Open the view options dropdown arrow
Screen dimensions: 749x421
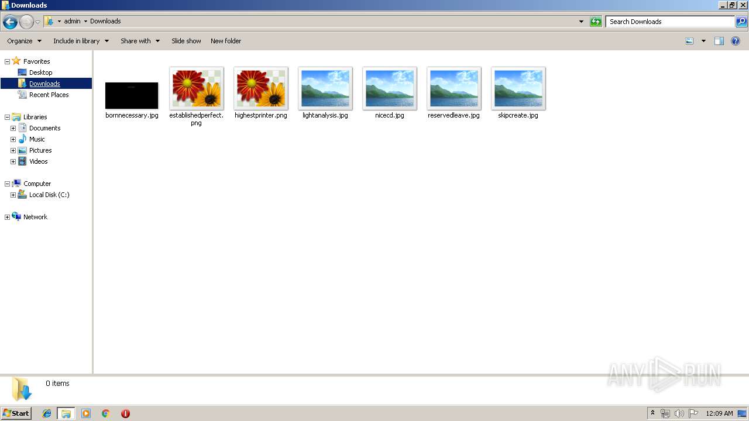703,41
